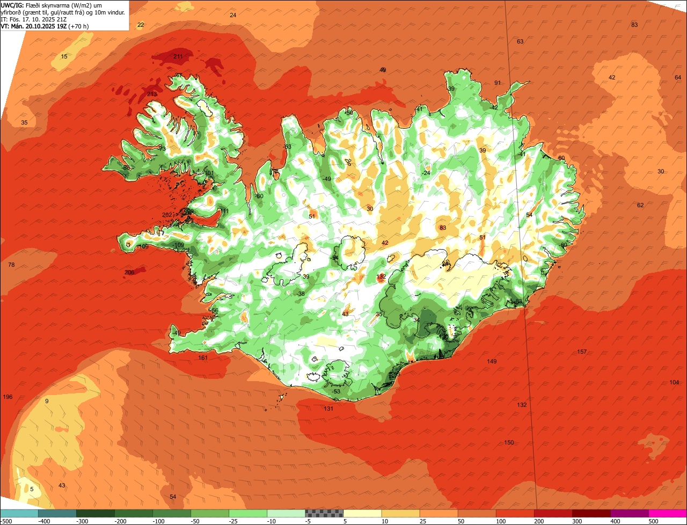The height and width of the screenshot is (525, 687).
Task: Click the value 109 on the Snæfellsnes peninsula
Action: coord(179,245)
